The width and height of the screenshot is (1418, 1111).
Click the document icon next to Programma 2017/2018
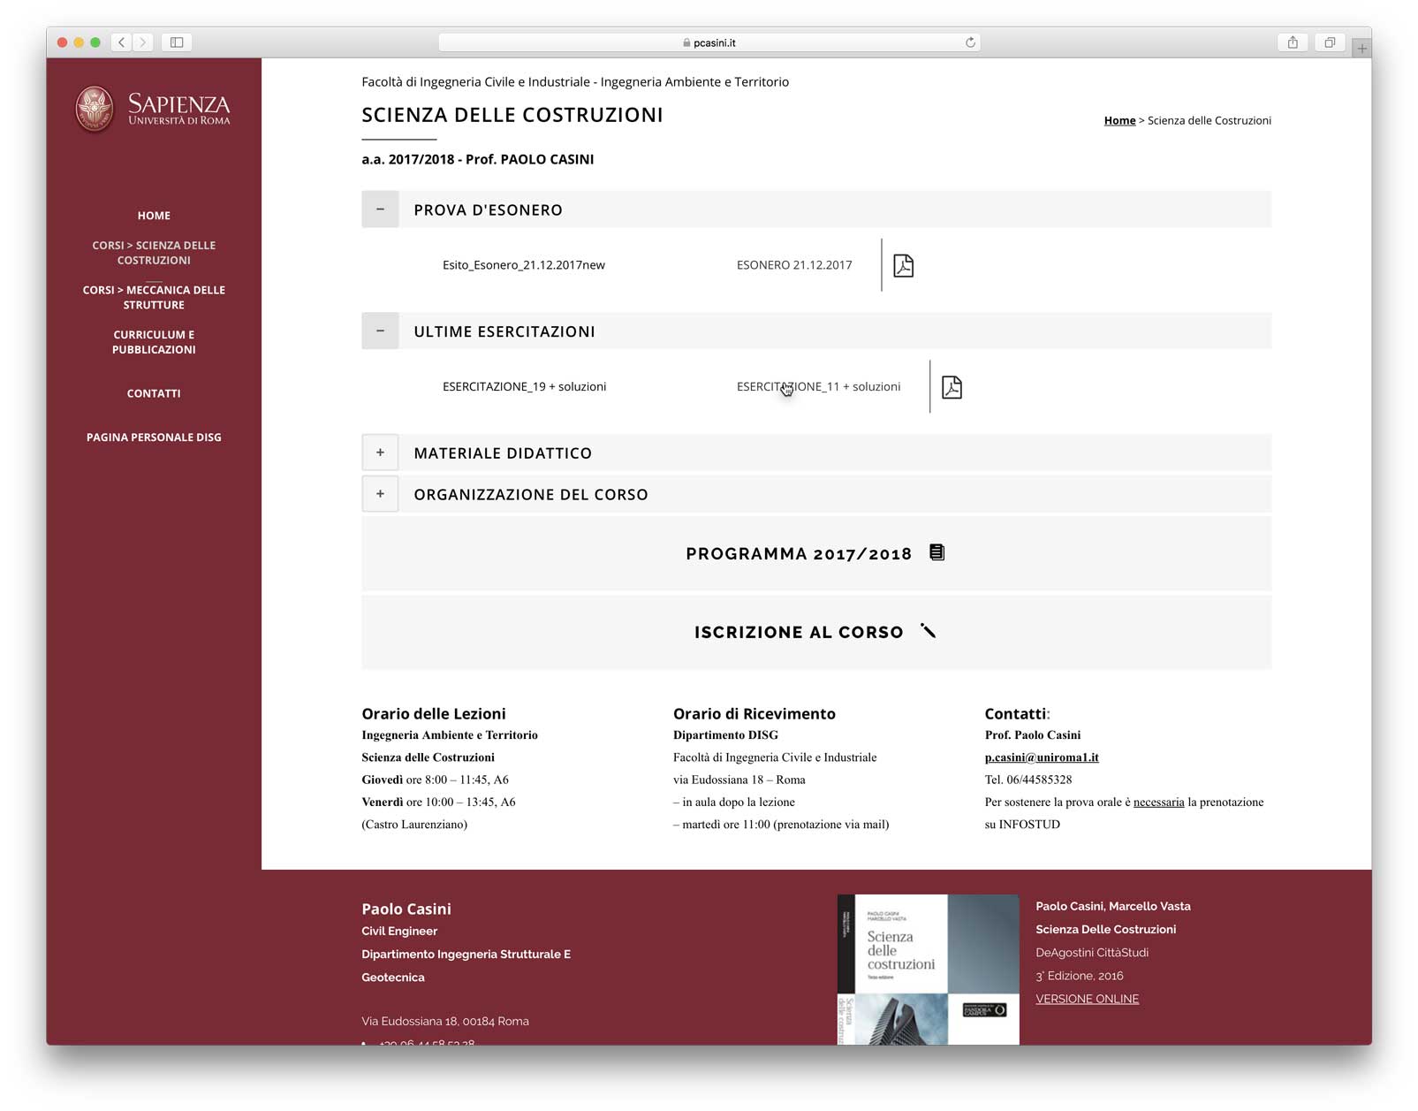[936, 552]
